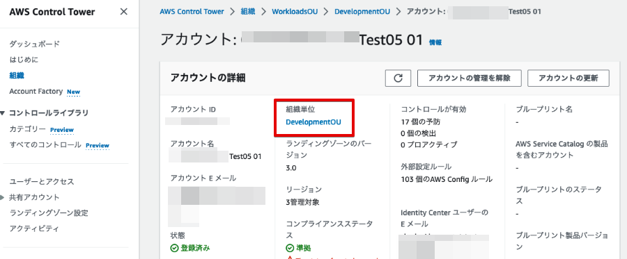
Task: Close the AWS Control Tower sidebar
Action: click(x=124, y=12)
